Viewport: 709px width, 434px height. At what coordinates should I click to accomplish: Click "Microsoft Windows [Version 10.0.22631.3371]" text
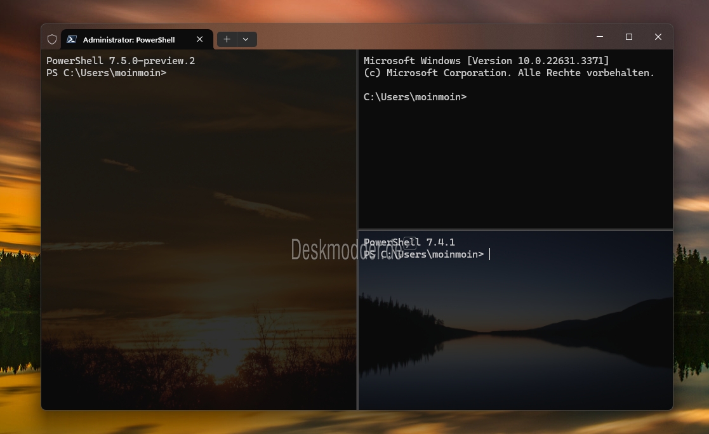click(x=486, y=60)
